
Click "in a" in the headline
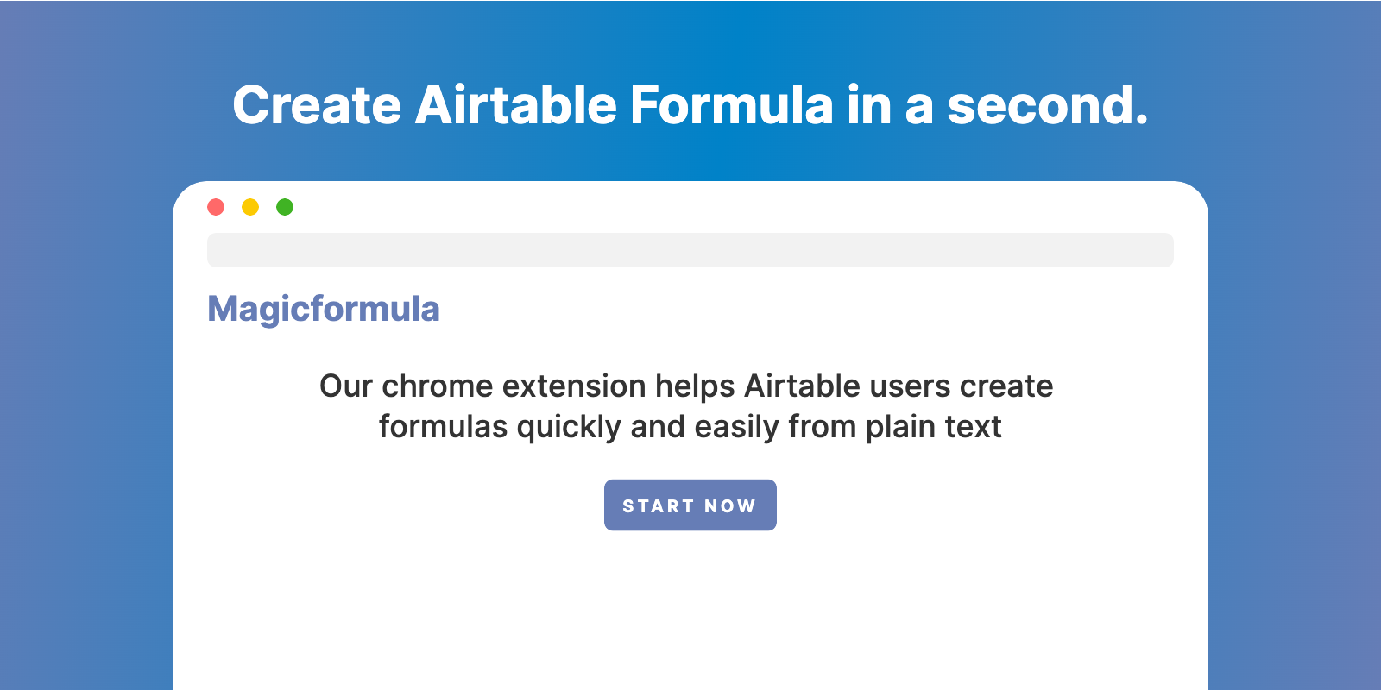pyautogui.click(x=890, y=105)
